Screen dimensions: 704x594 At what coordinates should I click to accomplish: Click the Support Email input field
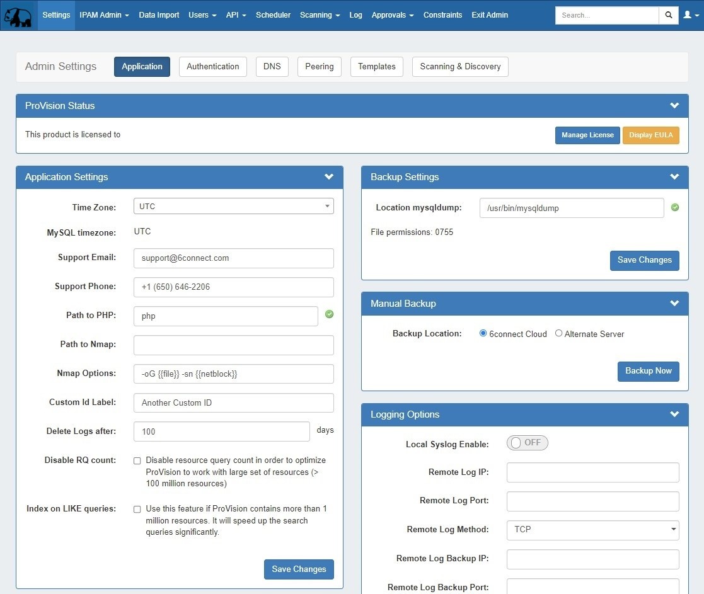click(233, 258)
